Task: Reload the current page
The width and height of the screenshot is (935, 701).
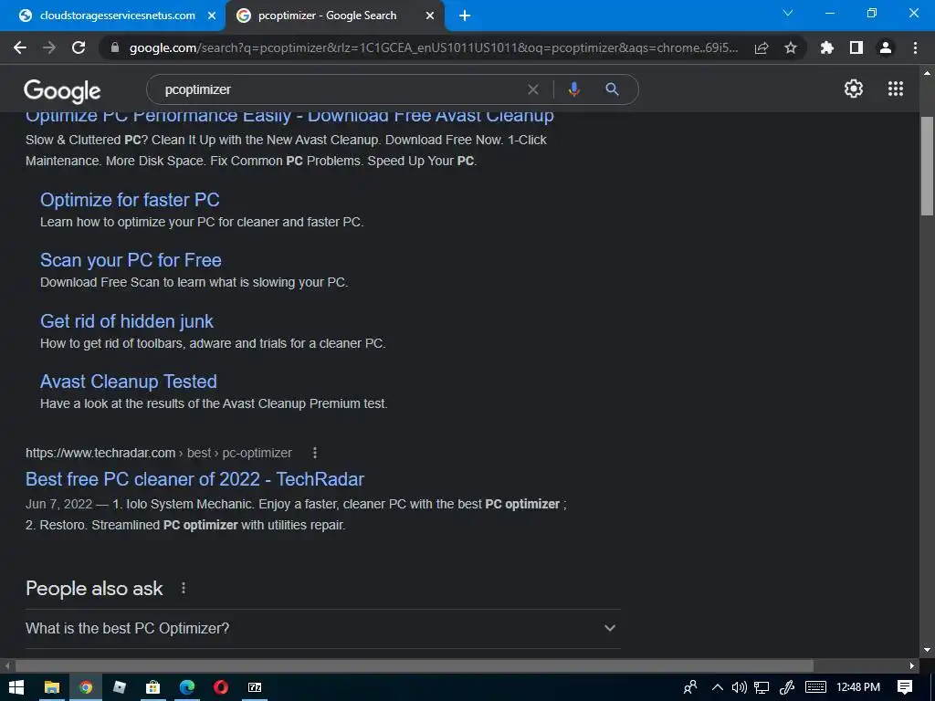Action: coord(79,47)
